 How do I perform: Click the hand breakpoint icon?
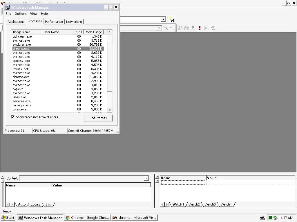point(213,28)
